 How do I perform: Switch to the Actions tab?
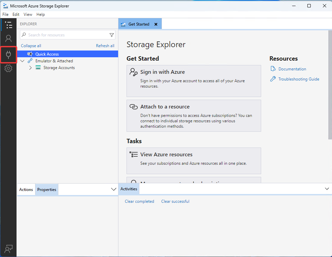click(26, 190)
